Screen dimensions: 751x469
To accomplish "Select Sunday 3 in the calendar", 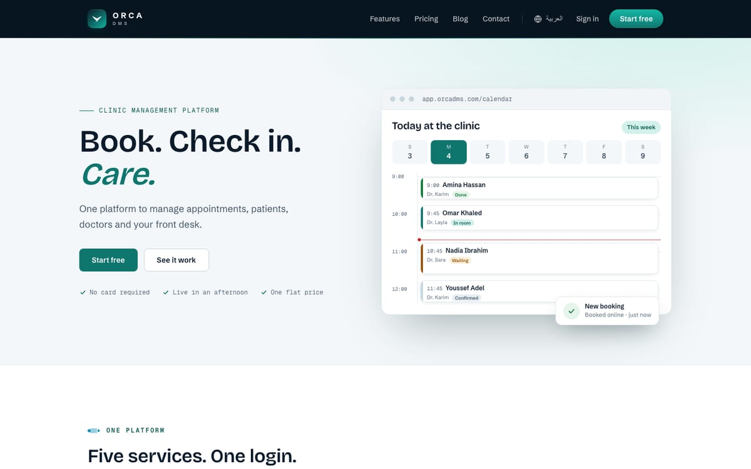I will pyautogui.click(x=410, y=152).
